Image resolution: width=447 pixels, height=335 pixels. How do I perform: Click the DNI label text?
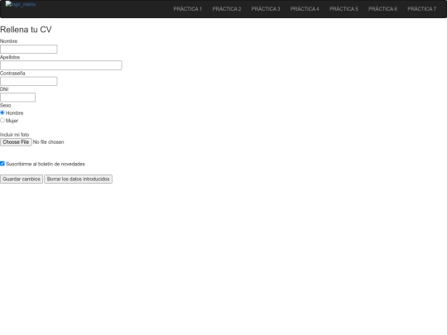point(4,89)
